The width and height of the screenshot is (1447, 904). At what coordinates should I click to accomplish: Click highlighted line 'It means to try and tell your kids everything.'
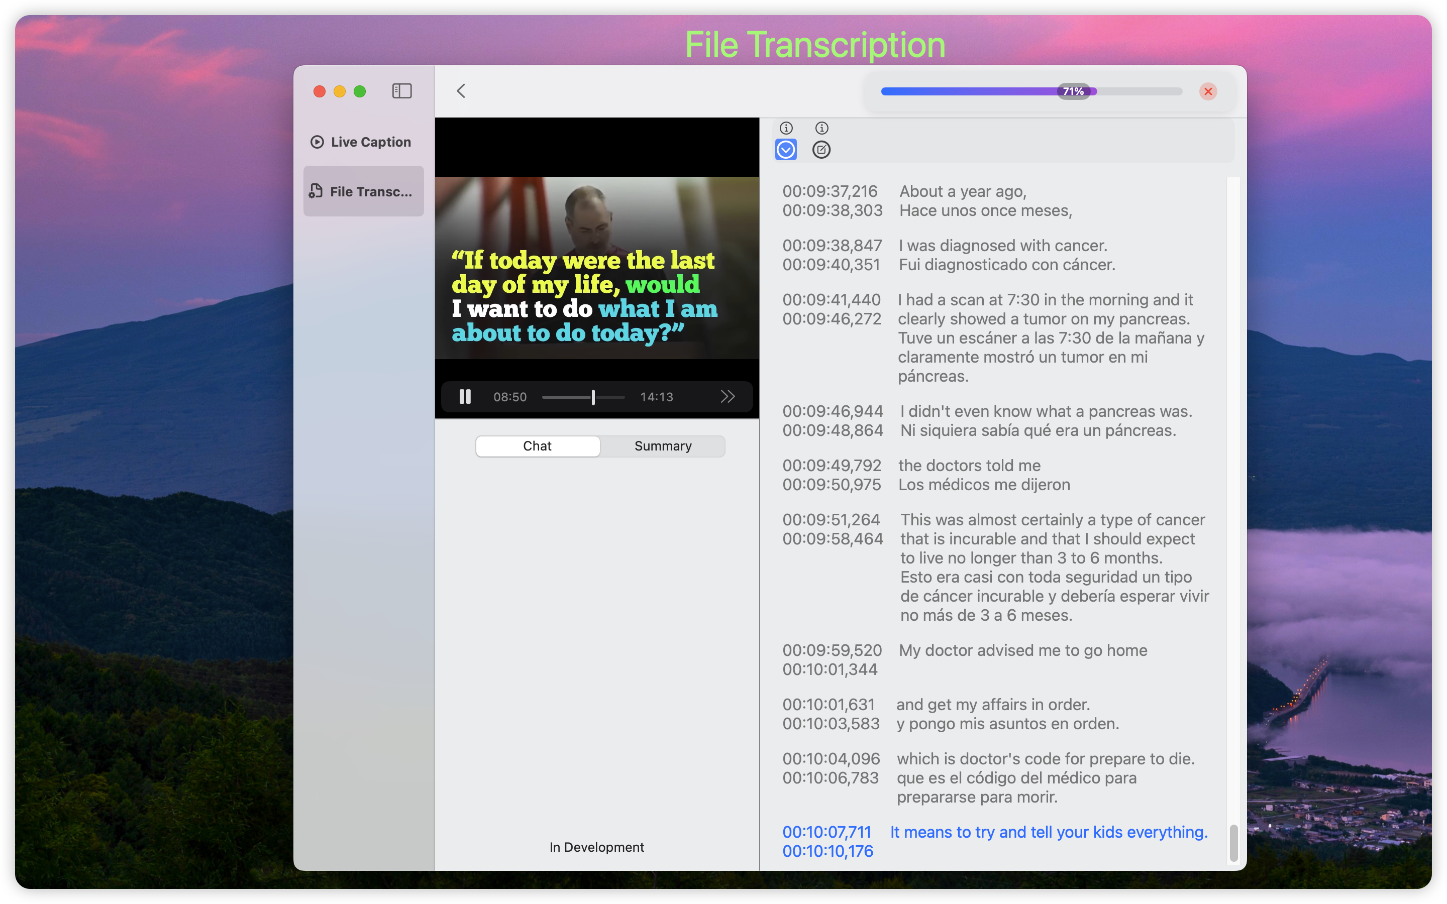pyautogui.click(x=1049, y=832)
